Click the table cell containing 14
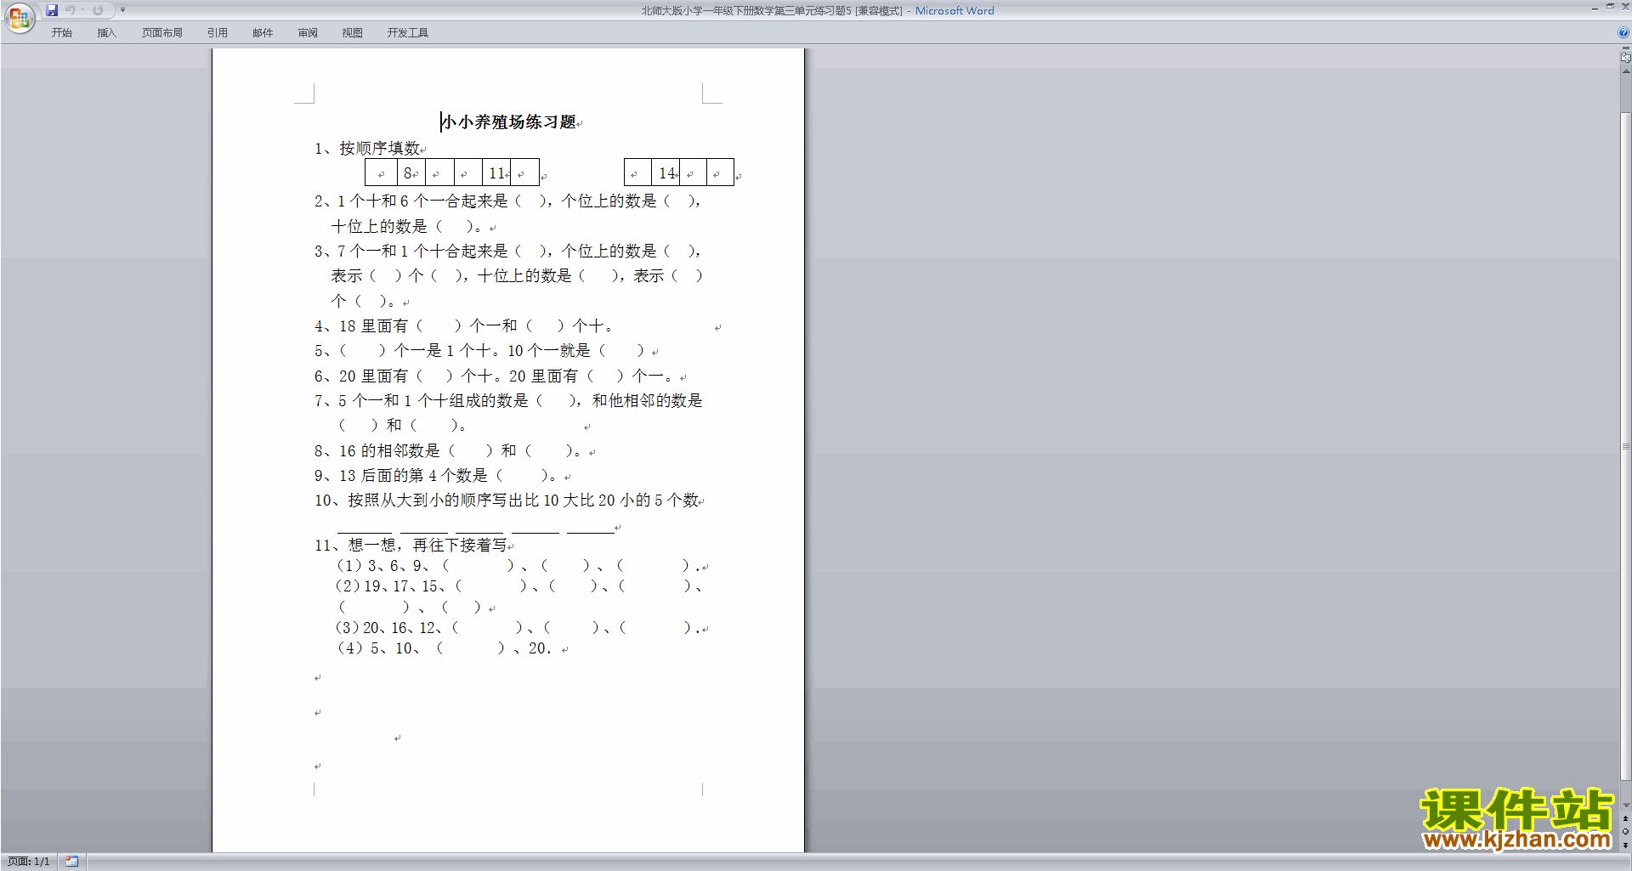This screenshot has width=1632, height=871. click(x=666, y=173)
